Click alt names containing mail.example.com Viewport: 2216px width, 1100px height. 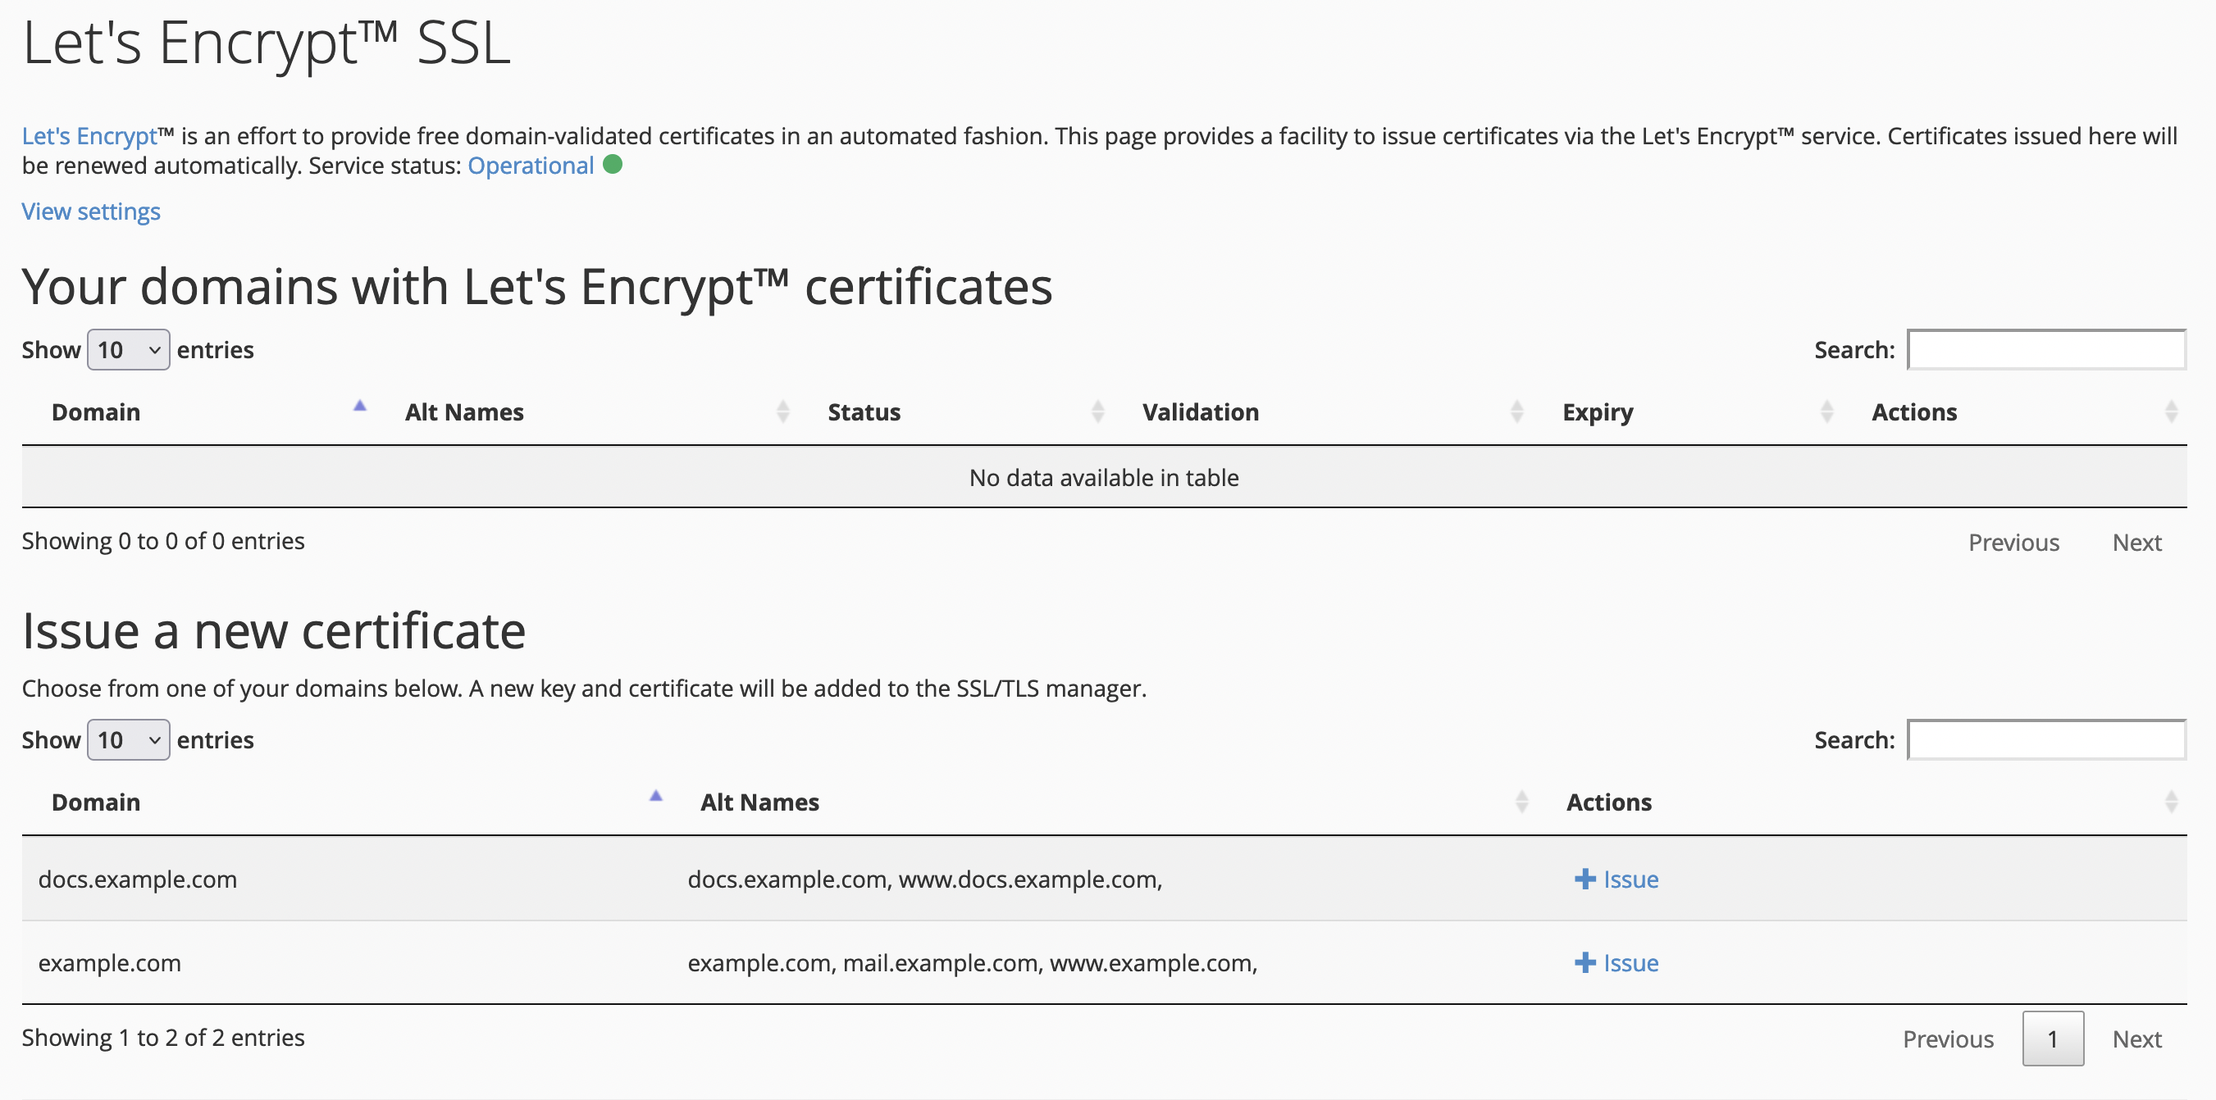point(972,962)
